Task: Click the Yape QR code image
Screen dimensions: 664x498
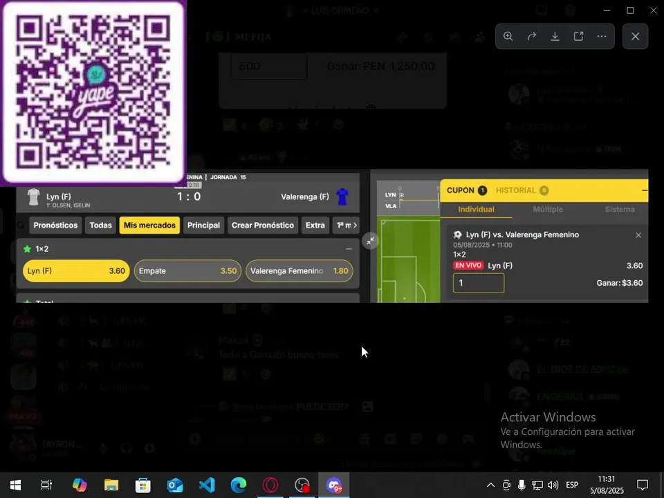Action: coord(93,92)
